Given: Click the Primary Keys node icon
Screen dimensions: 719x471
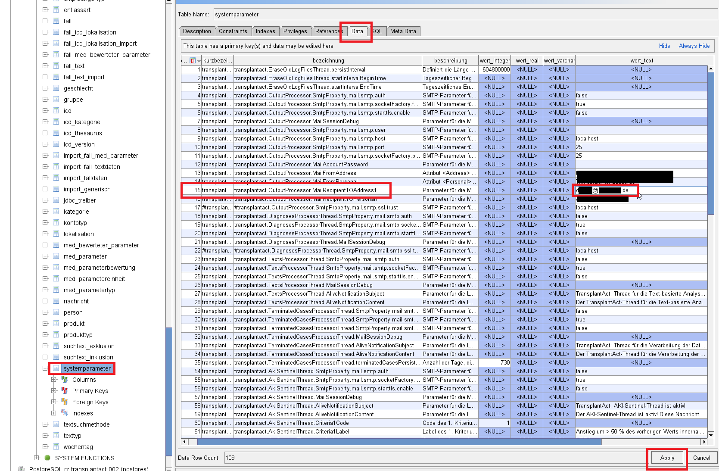Looking at the screenshot, I should point(65,391).
